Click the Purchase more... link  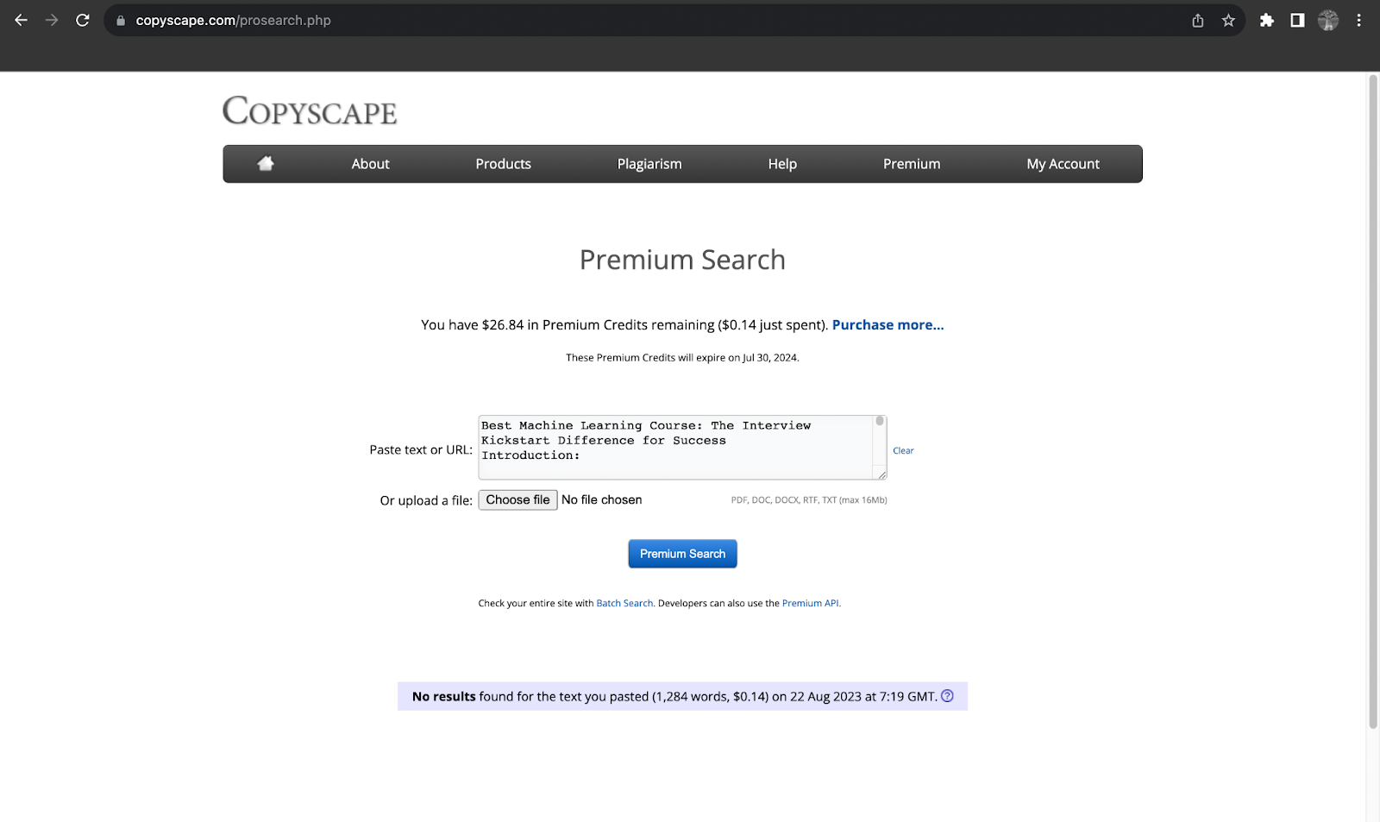[x=888, y=325]
